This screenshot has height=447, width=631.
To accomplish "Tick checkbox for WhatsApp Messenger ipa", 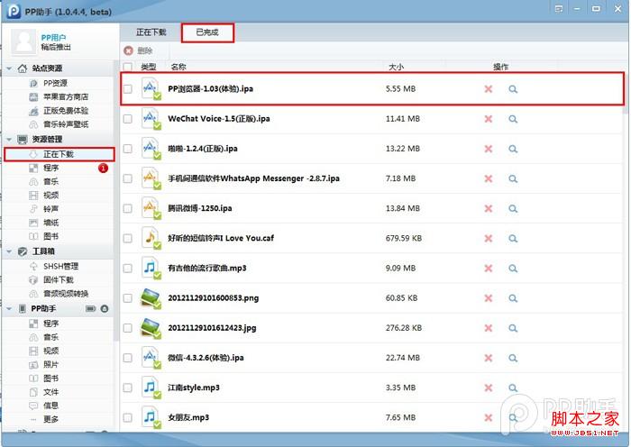I will point(128,178).
